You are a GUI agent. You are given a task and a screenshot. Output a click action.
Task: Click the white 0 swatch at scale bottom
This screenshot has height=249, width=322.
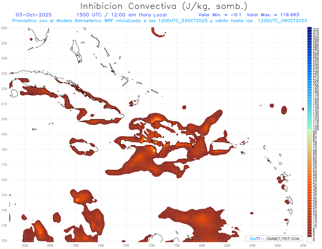click(x=309, y=239)
